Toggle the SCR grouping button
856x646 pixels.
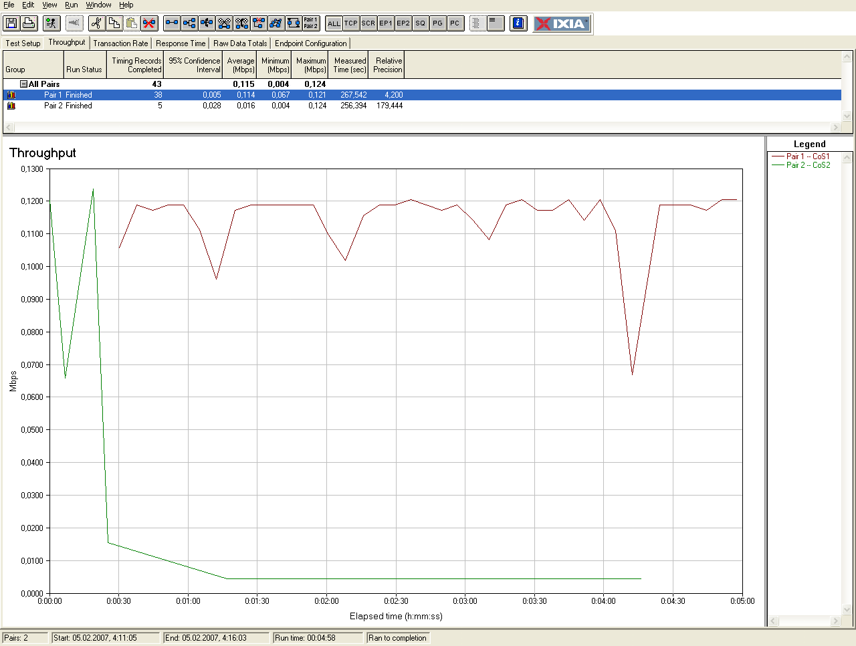coord(368,23)
